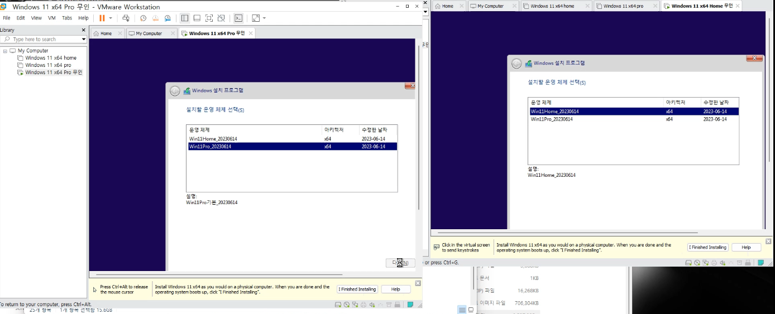Open the VM menu
The image size is (775, 314).
pos(52,18)
